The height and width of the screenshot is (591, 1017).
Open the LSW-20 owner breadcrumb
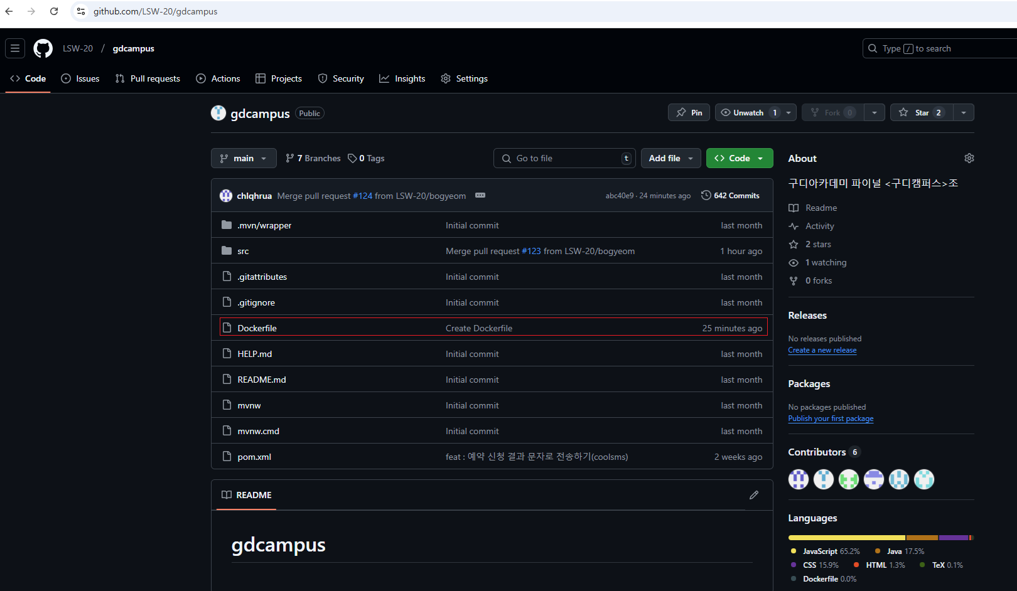pyautogui.click(x=78, y=48)
